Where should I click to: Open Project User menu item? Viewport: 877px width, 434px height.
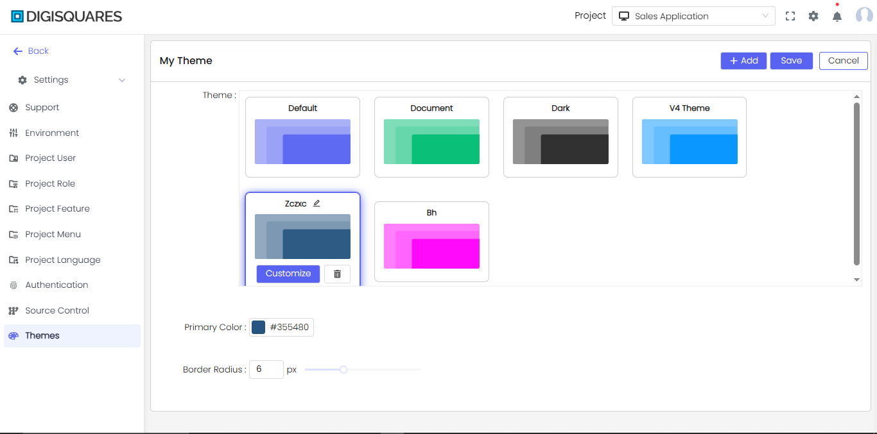(x=72, y=158)
